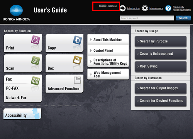This screenshot has height=139, width=193.
Task: Open the Accessibility section
Action: (x=22, y=114)
